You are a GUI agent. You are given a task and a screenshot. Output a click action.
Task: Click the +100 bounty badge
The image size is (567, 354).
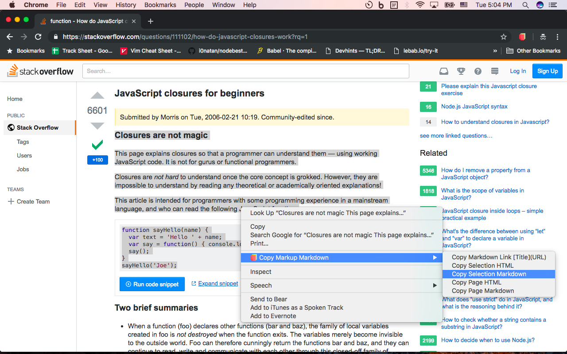(x=97, y=160)
